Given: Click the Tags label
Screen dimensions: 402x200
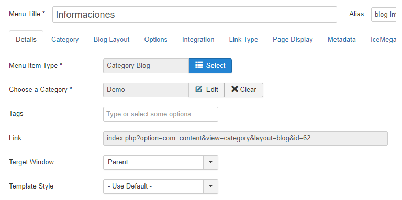Looking at the screenshot, I should point(16,114).
